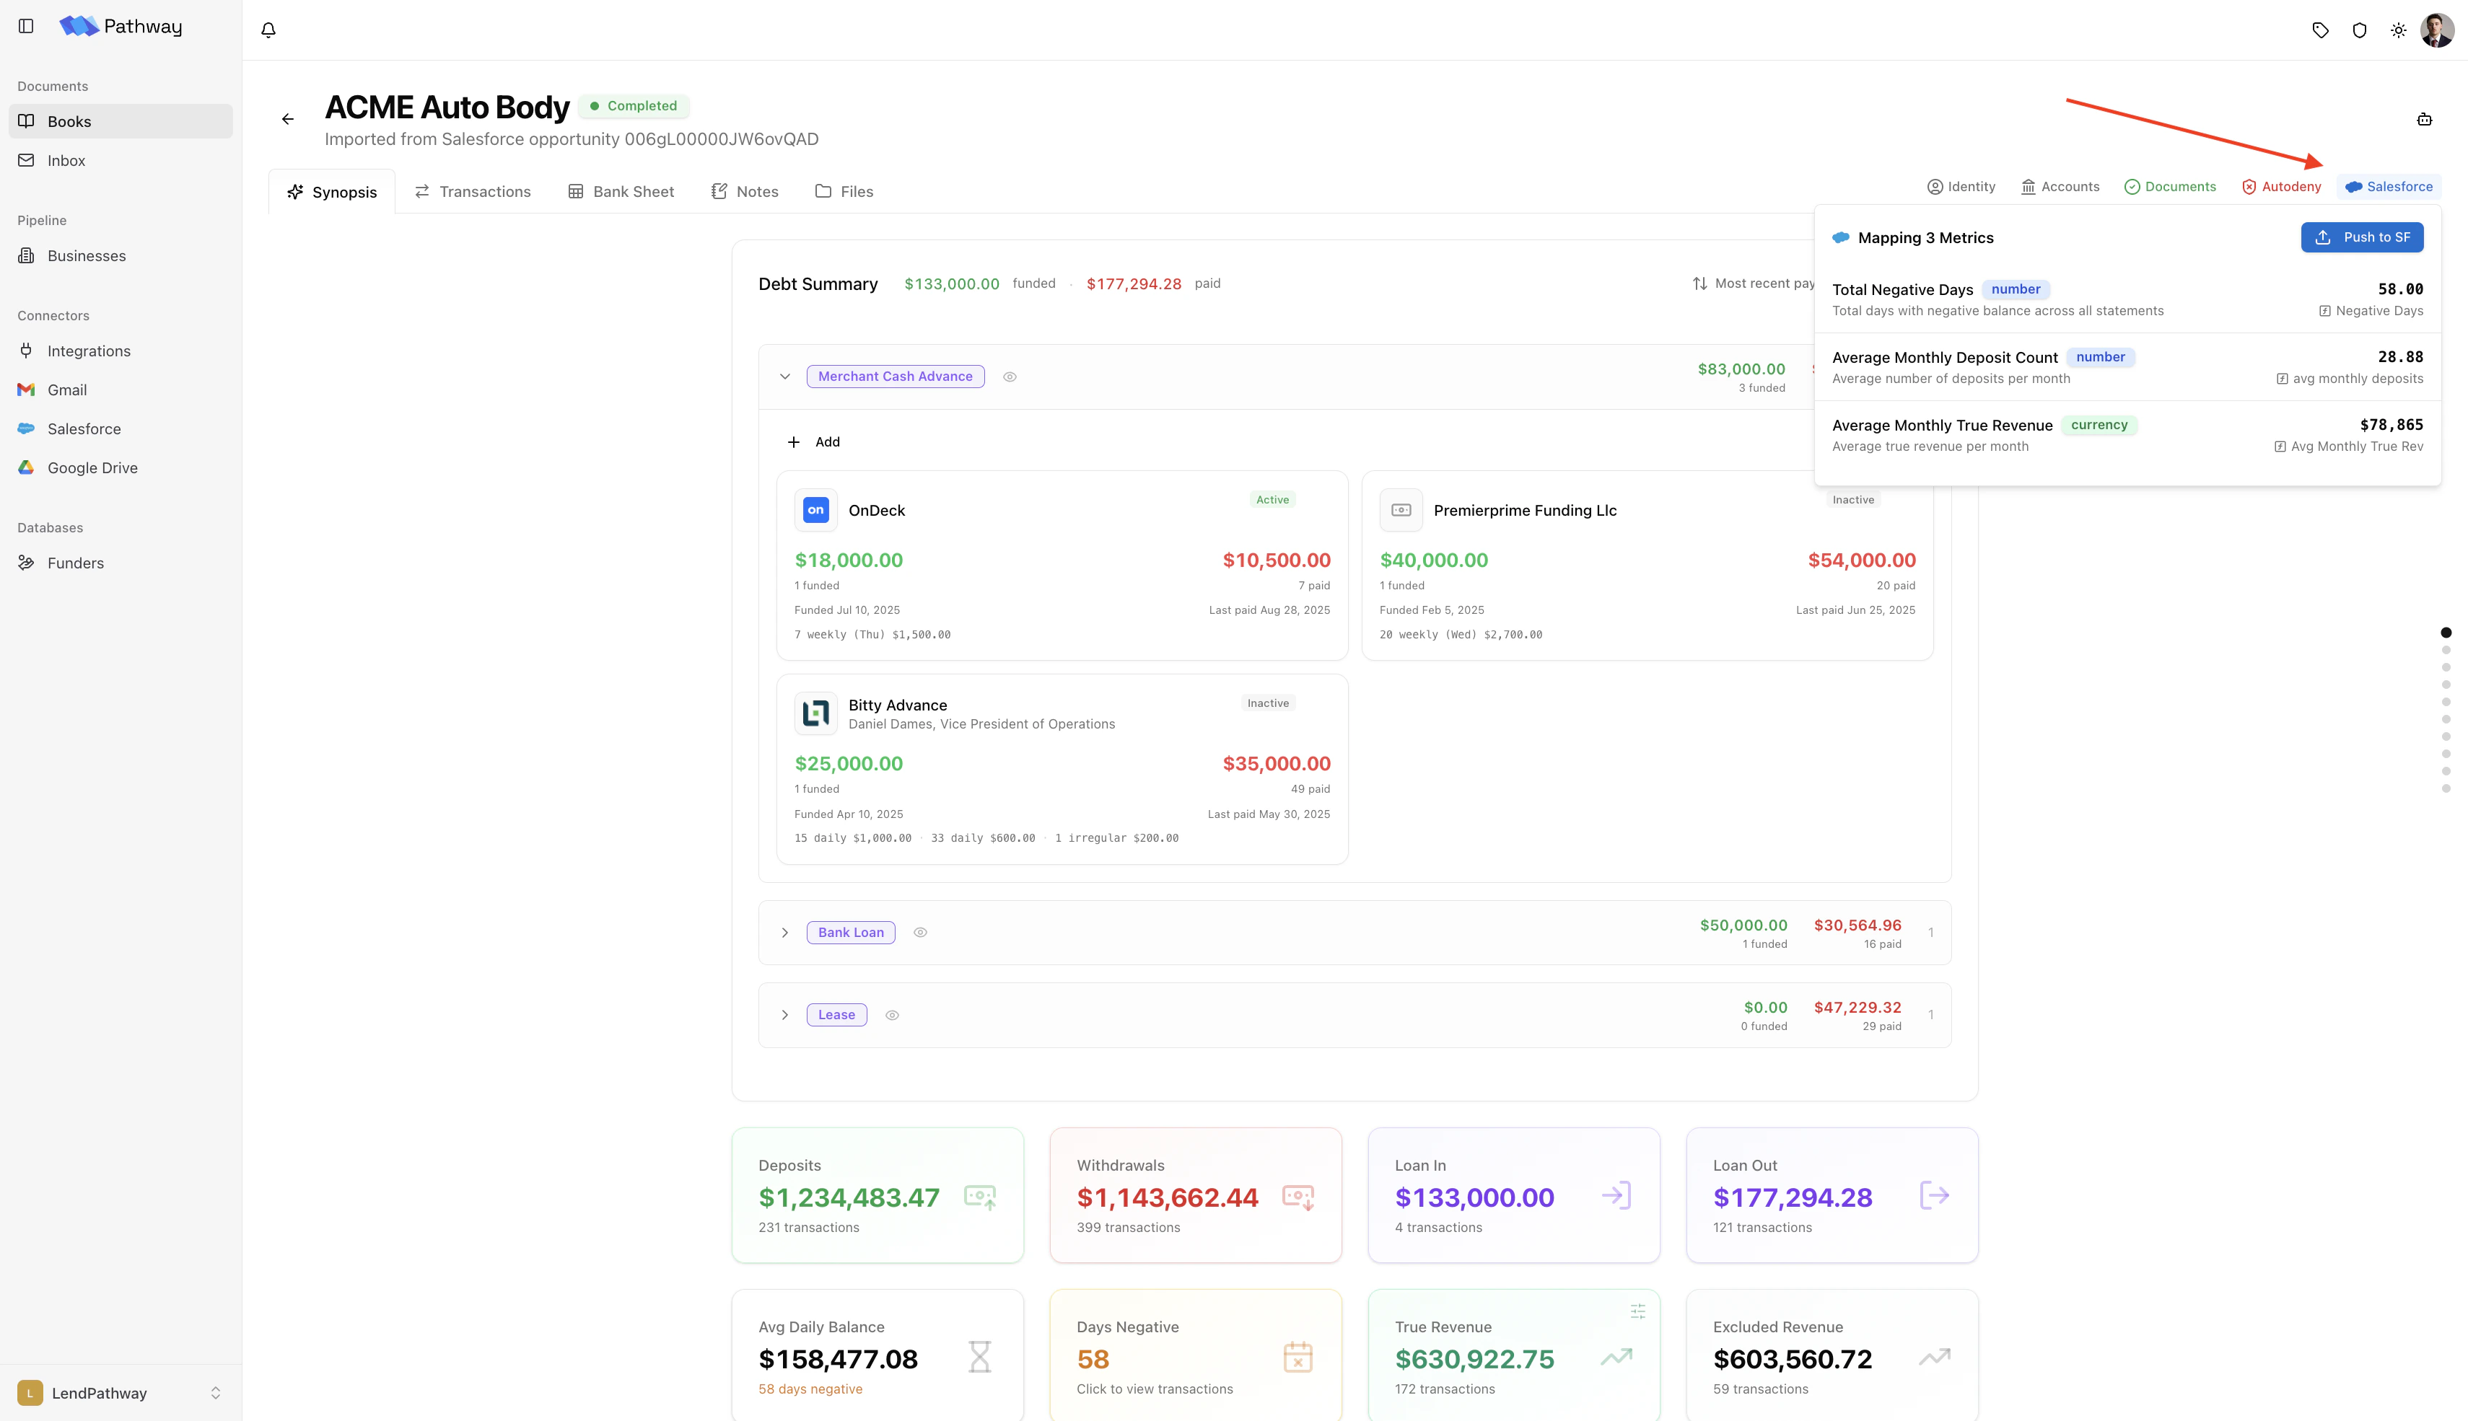Click the Completed status badge
This screenshot has width=2468, height=1421.
coord(634,105)
